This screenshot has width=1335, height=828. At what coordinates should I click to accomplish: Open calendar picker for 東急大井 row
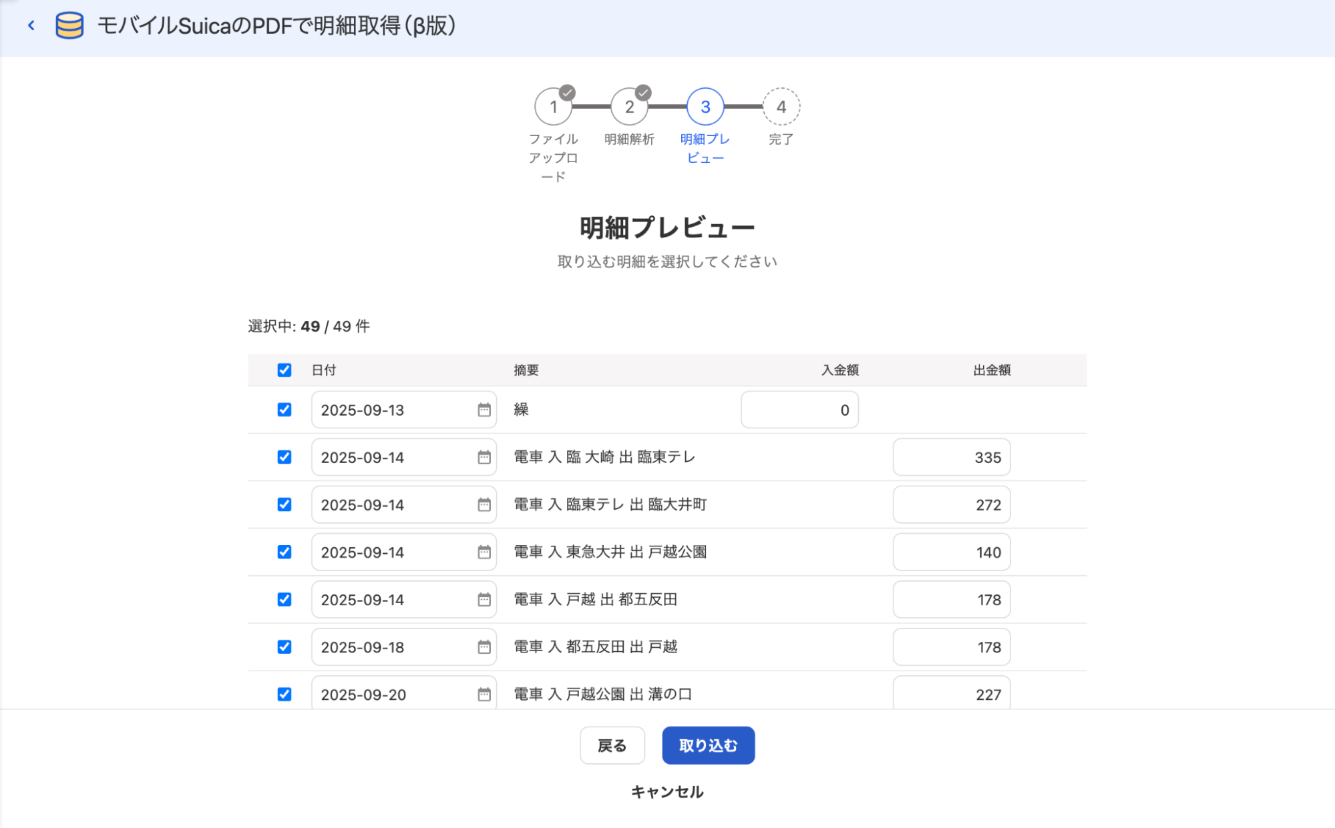coord(484,552)
